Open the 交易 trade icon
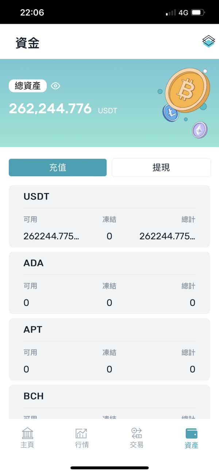Image resolution: width=219 pixels, height=474 pixels. pos(137,433)
